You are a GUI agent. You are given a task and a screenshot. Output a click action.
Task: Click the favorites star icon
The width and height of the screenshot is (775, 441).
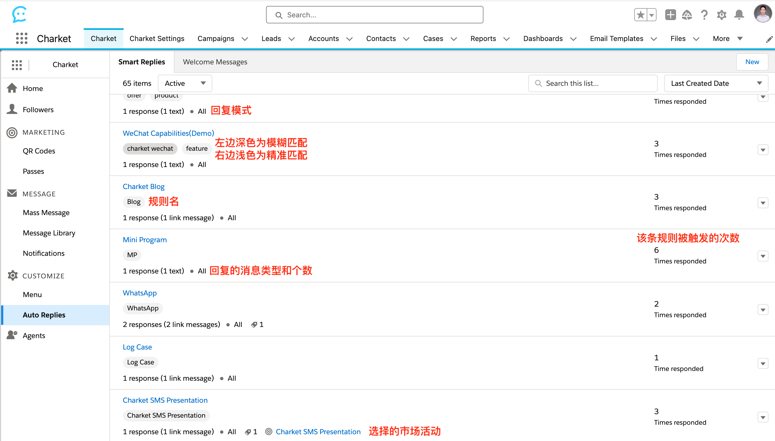point(640,15)
